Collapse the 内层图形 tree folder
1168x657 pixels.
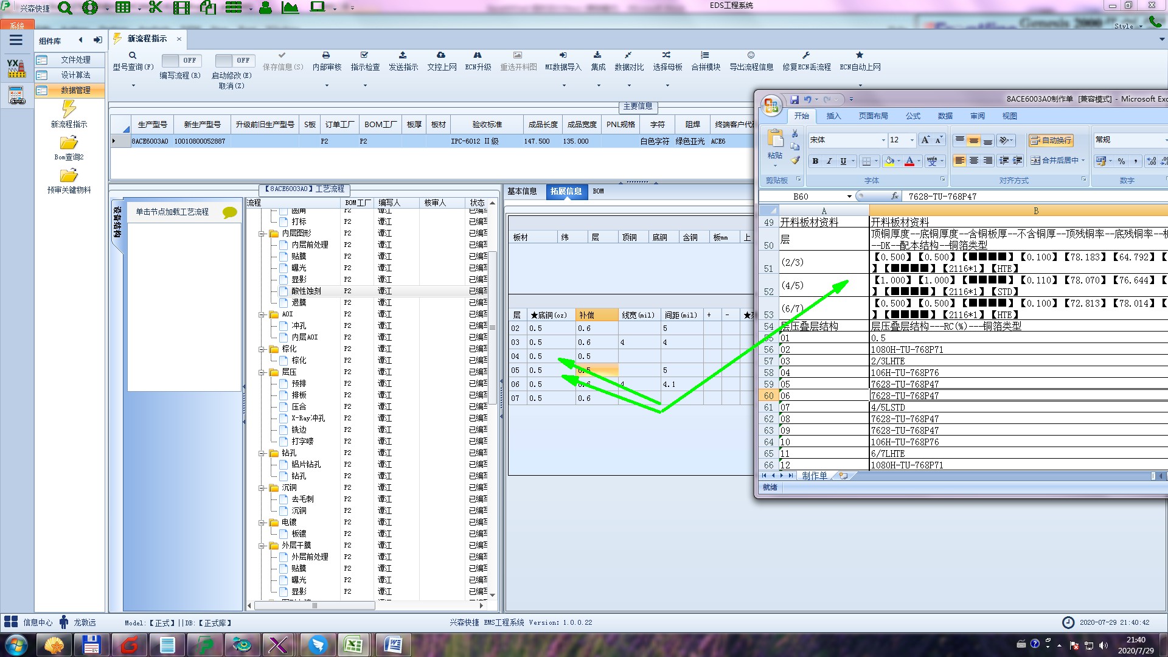[262, 234]
